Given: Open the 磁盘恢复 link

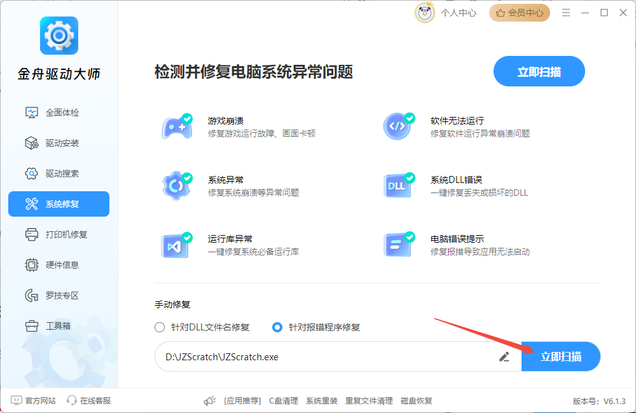Looking at the screenshot, I should click(x=417, y=401).
